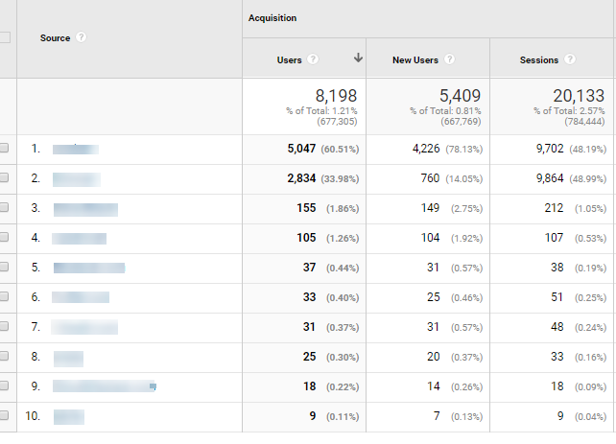Click the long source link in row 9
The width and height of the screenshot is (616, 444).
[x=104, y=386]
